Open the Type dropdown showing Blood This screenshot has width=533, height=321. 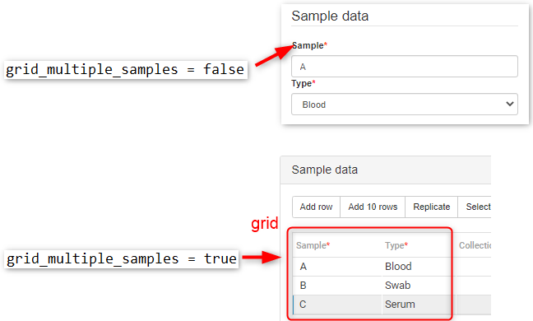pyautogui.click(x=405, y=104)
